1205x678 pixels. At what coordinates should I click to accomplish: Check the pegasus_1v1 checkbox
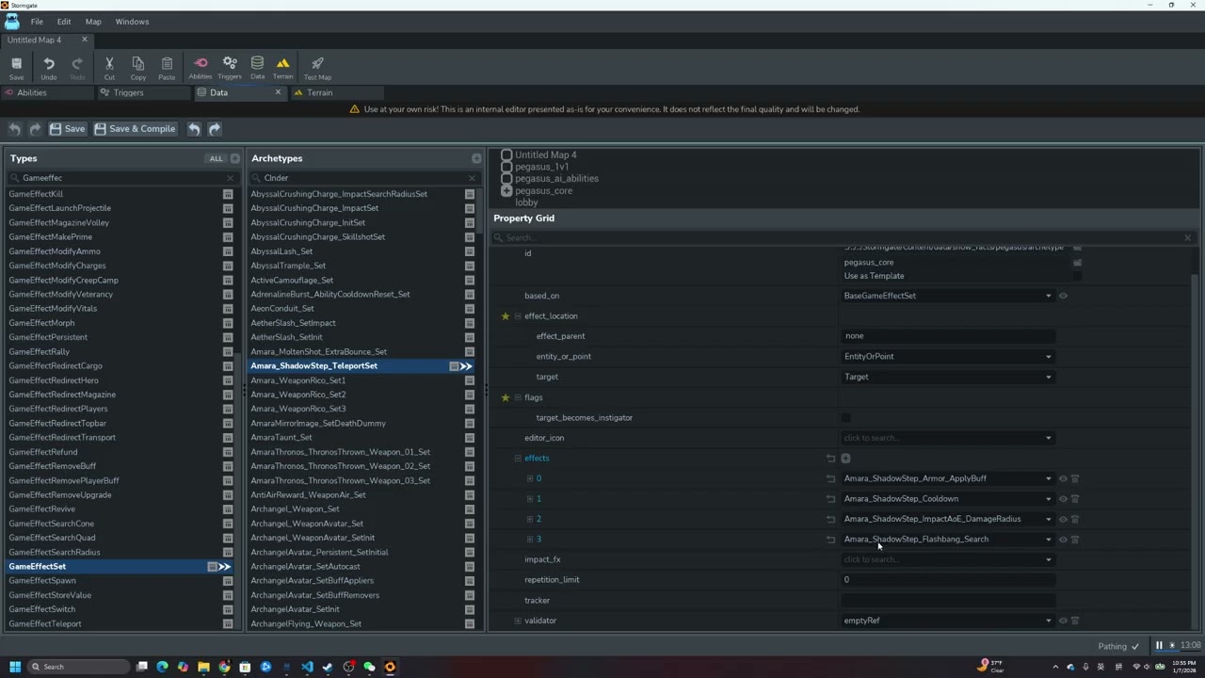[x=506, y=167]
